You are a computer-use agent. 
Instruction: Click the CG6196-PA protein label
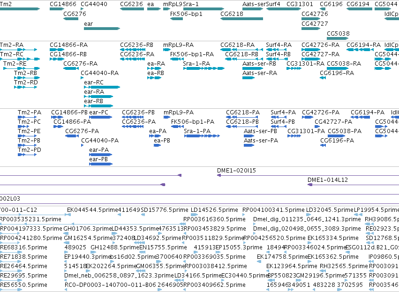click(337, 141)
